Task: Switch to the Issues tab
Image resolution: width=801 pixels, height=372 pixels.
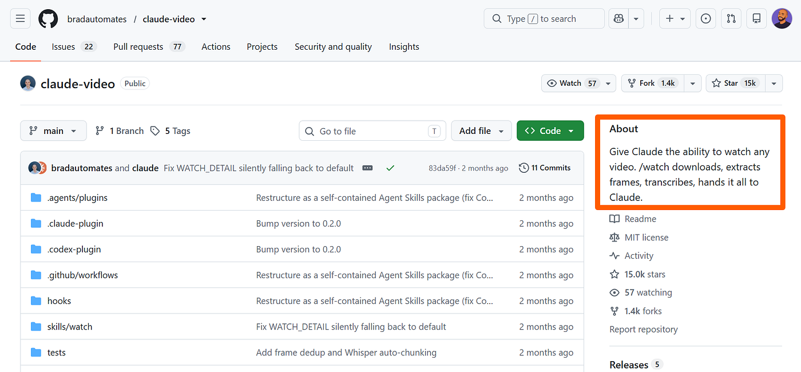Action: click(74, 47)
